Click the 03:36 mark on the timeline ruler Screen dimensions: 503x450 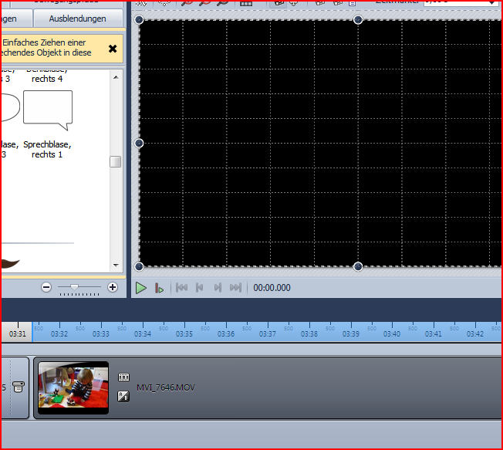[x=225, y=334]
